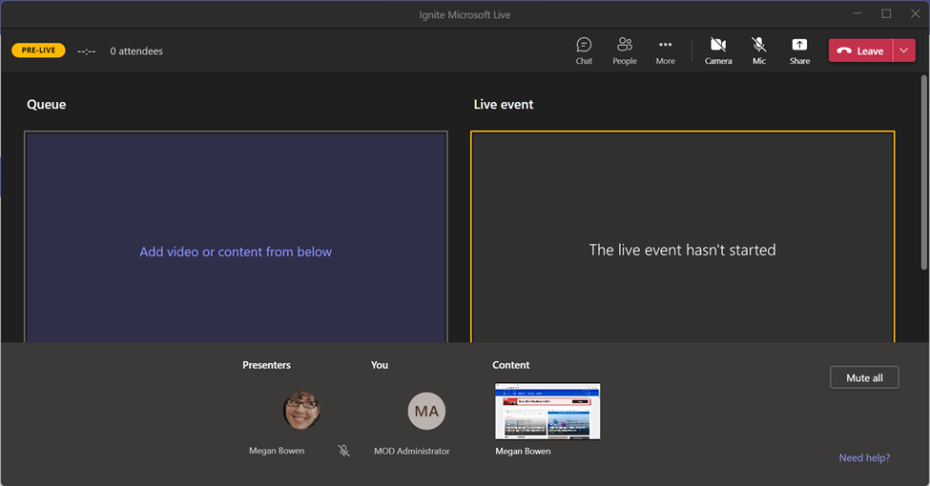The image size is (930, 486).
Task: Click the Presenters label
Action: 266,365
